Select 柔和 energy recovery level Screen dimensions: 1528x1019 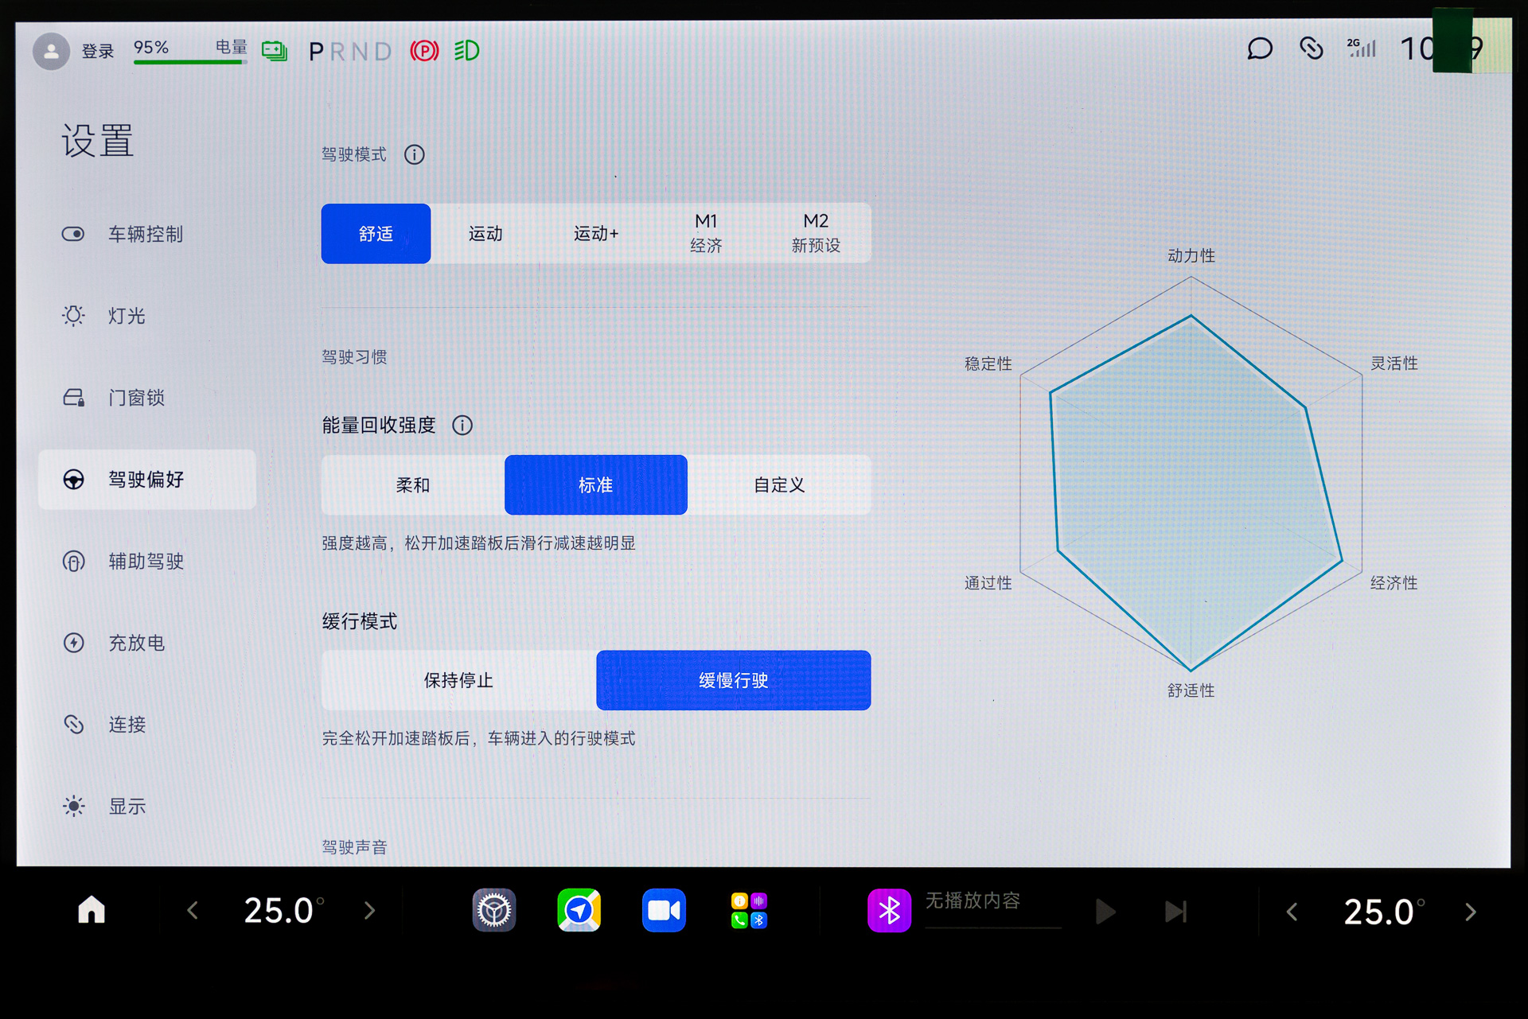[x=413, y=485]
